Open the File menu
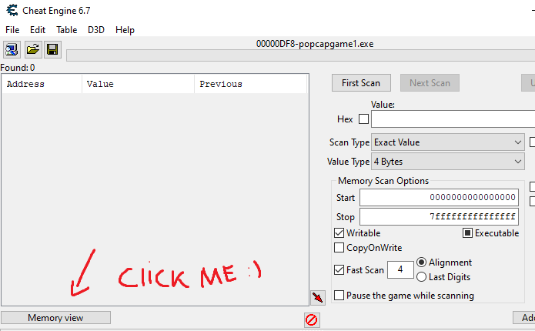This screenshot has width=535, height=331. point(12,30)
